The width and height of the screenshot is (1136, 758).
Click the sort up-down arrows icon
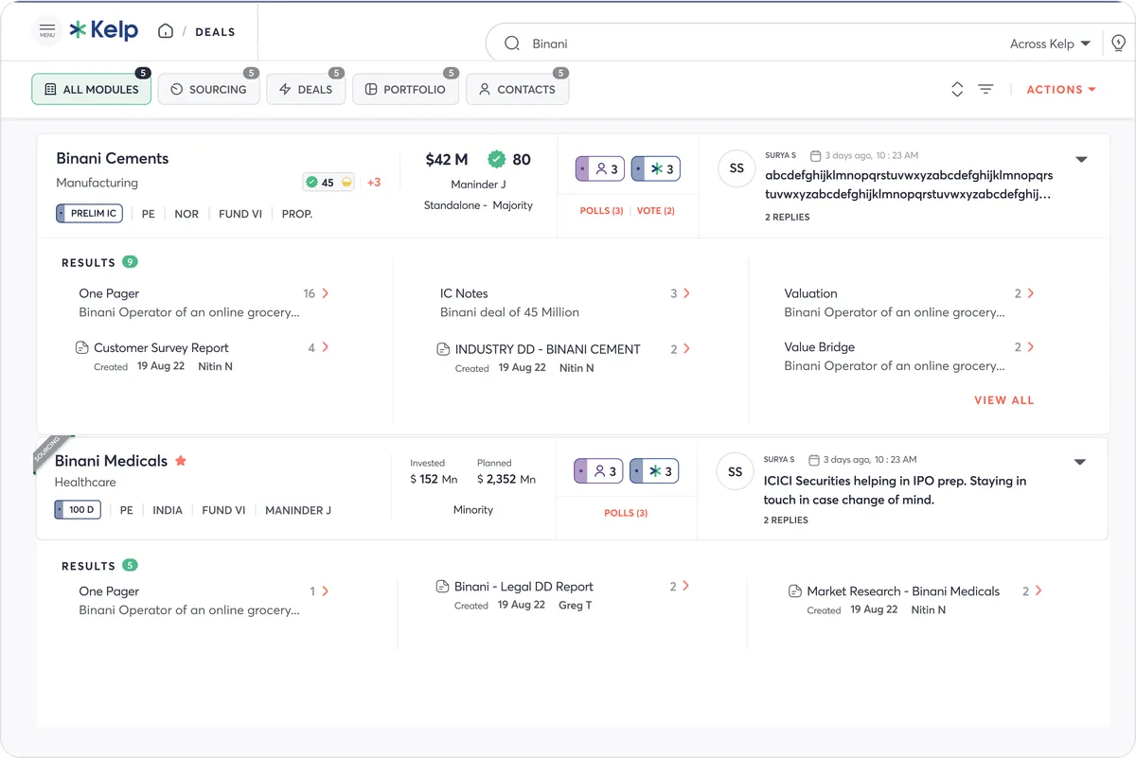[957, 89]
